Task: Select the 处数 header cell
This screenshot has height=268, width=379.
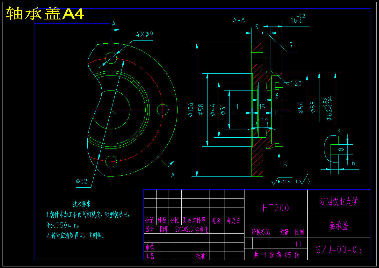Action: tap(162, 221)
